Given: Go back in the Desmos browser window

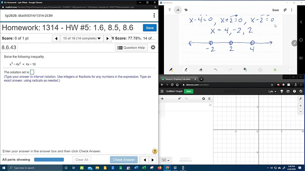Looking at the screenshot, I should click(x=162, y=85).
